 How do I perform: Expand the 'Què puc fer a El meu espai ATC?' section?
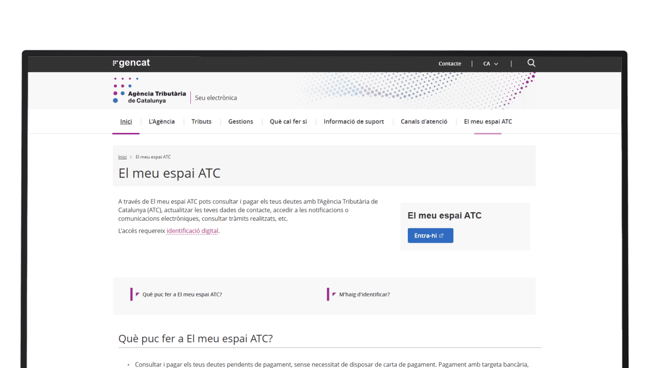[183, 294]
